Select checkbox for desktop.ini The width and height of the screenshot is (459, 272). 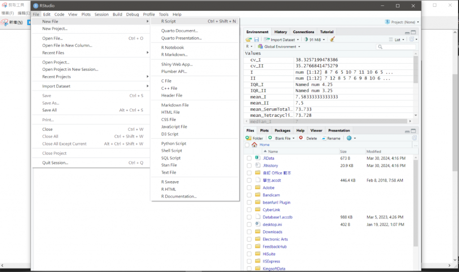coord(249,225)
